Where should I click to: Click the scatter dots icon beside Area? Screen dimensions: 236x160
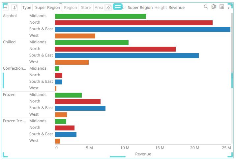click(108, 8)
